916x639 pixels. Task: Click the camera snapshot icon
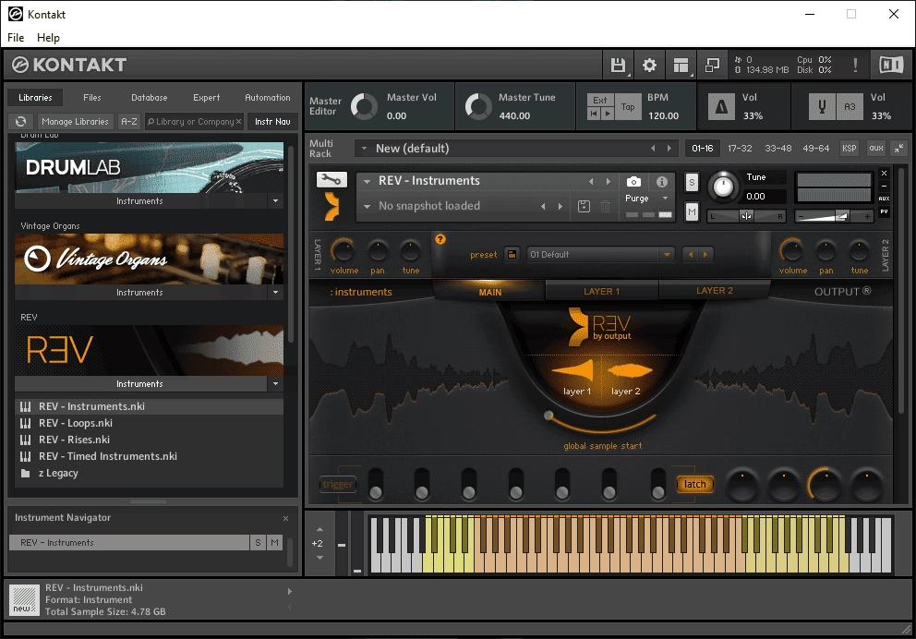click(x=633, y=182)
